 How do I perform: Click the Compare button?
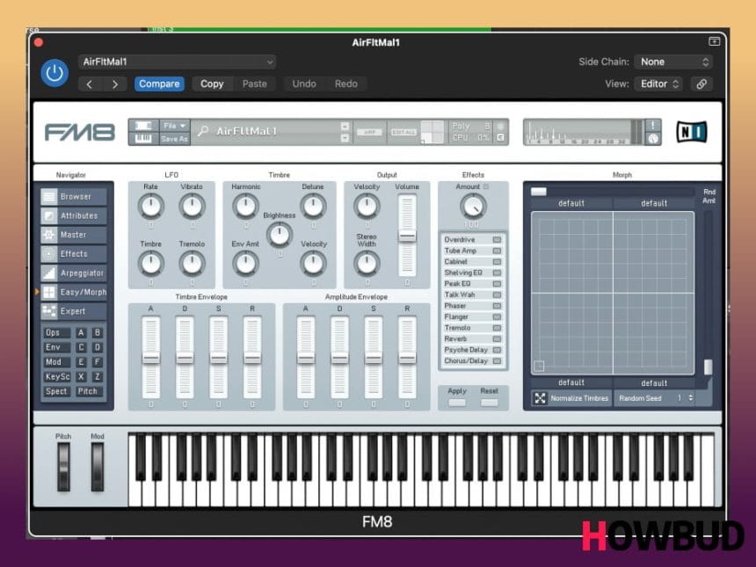click(x=159, y=84)
